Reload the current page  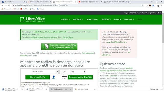click(9, 6)
